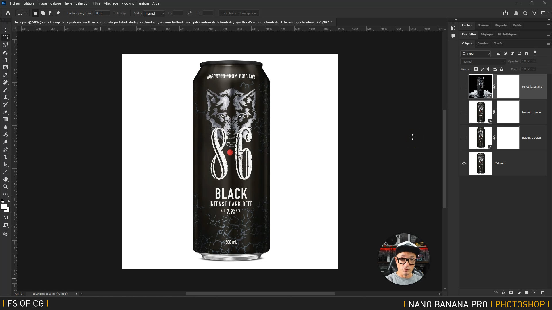This screenshot has height=310, width=552.
Task: Select the Hand tool
Action: [5, 179]
